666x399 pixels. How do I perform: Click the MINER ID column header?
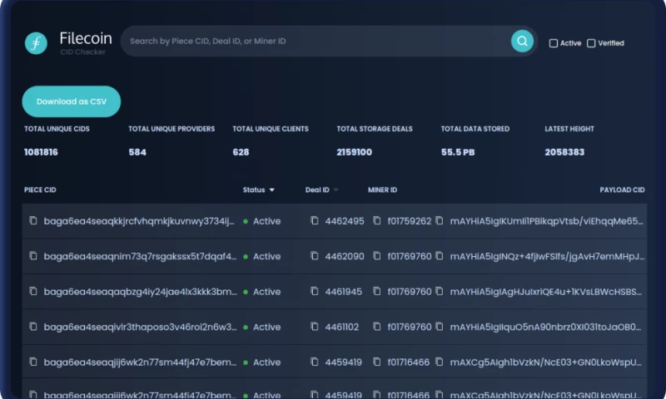click(382, 190)
